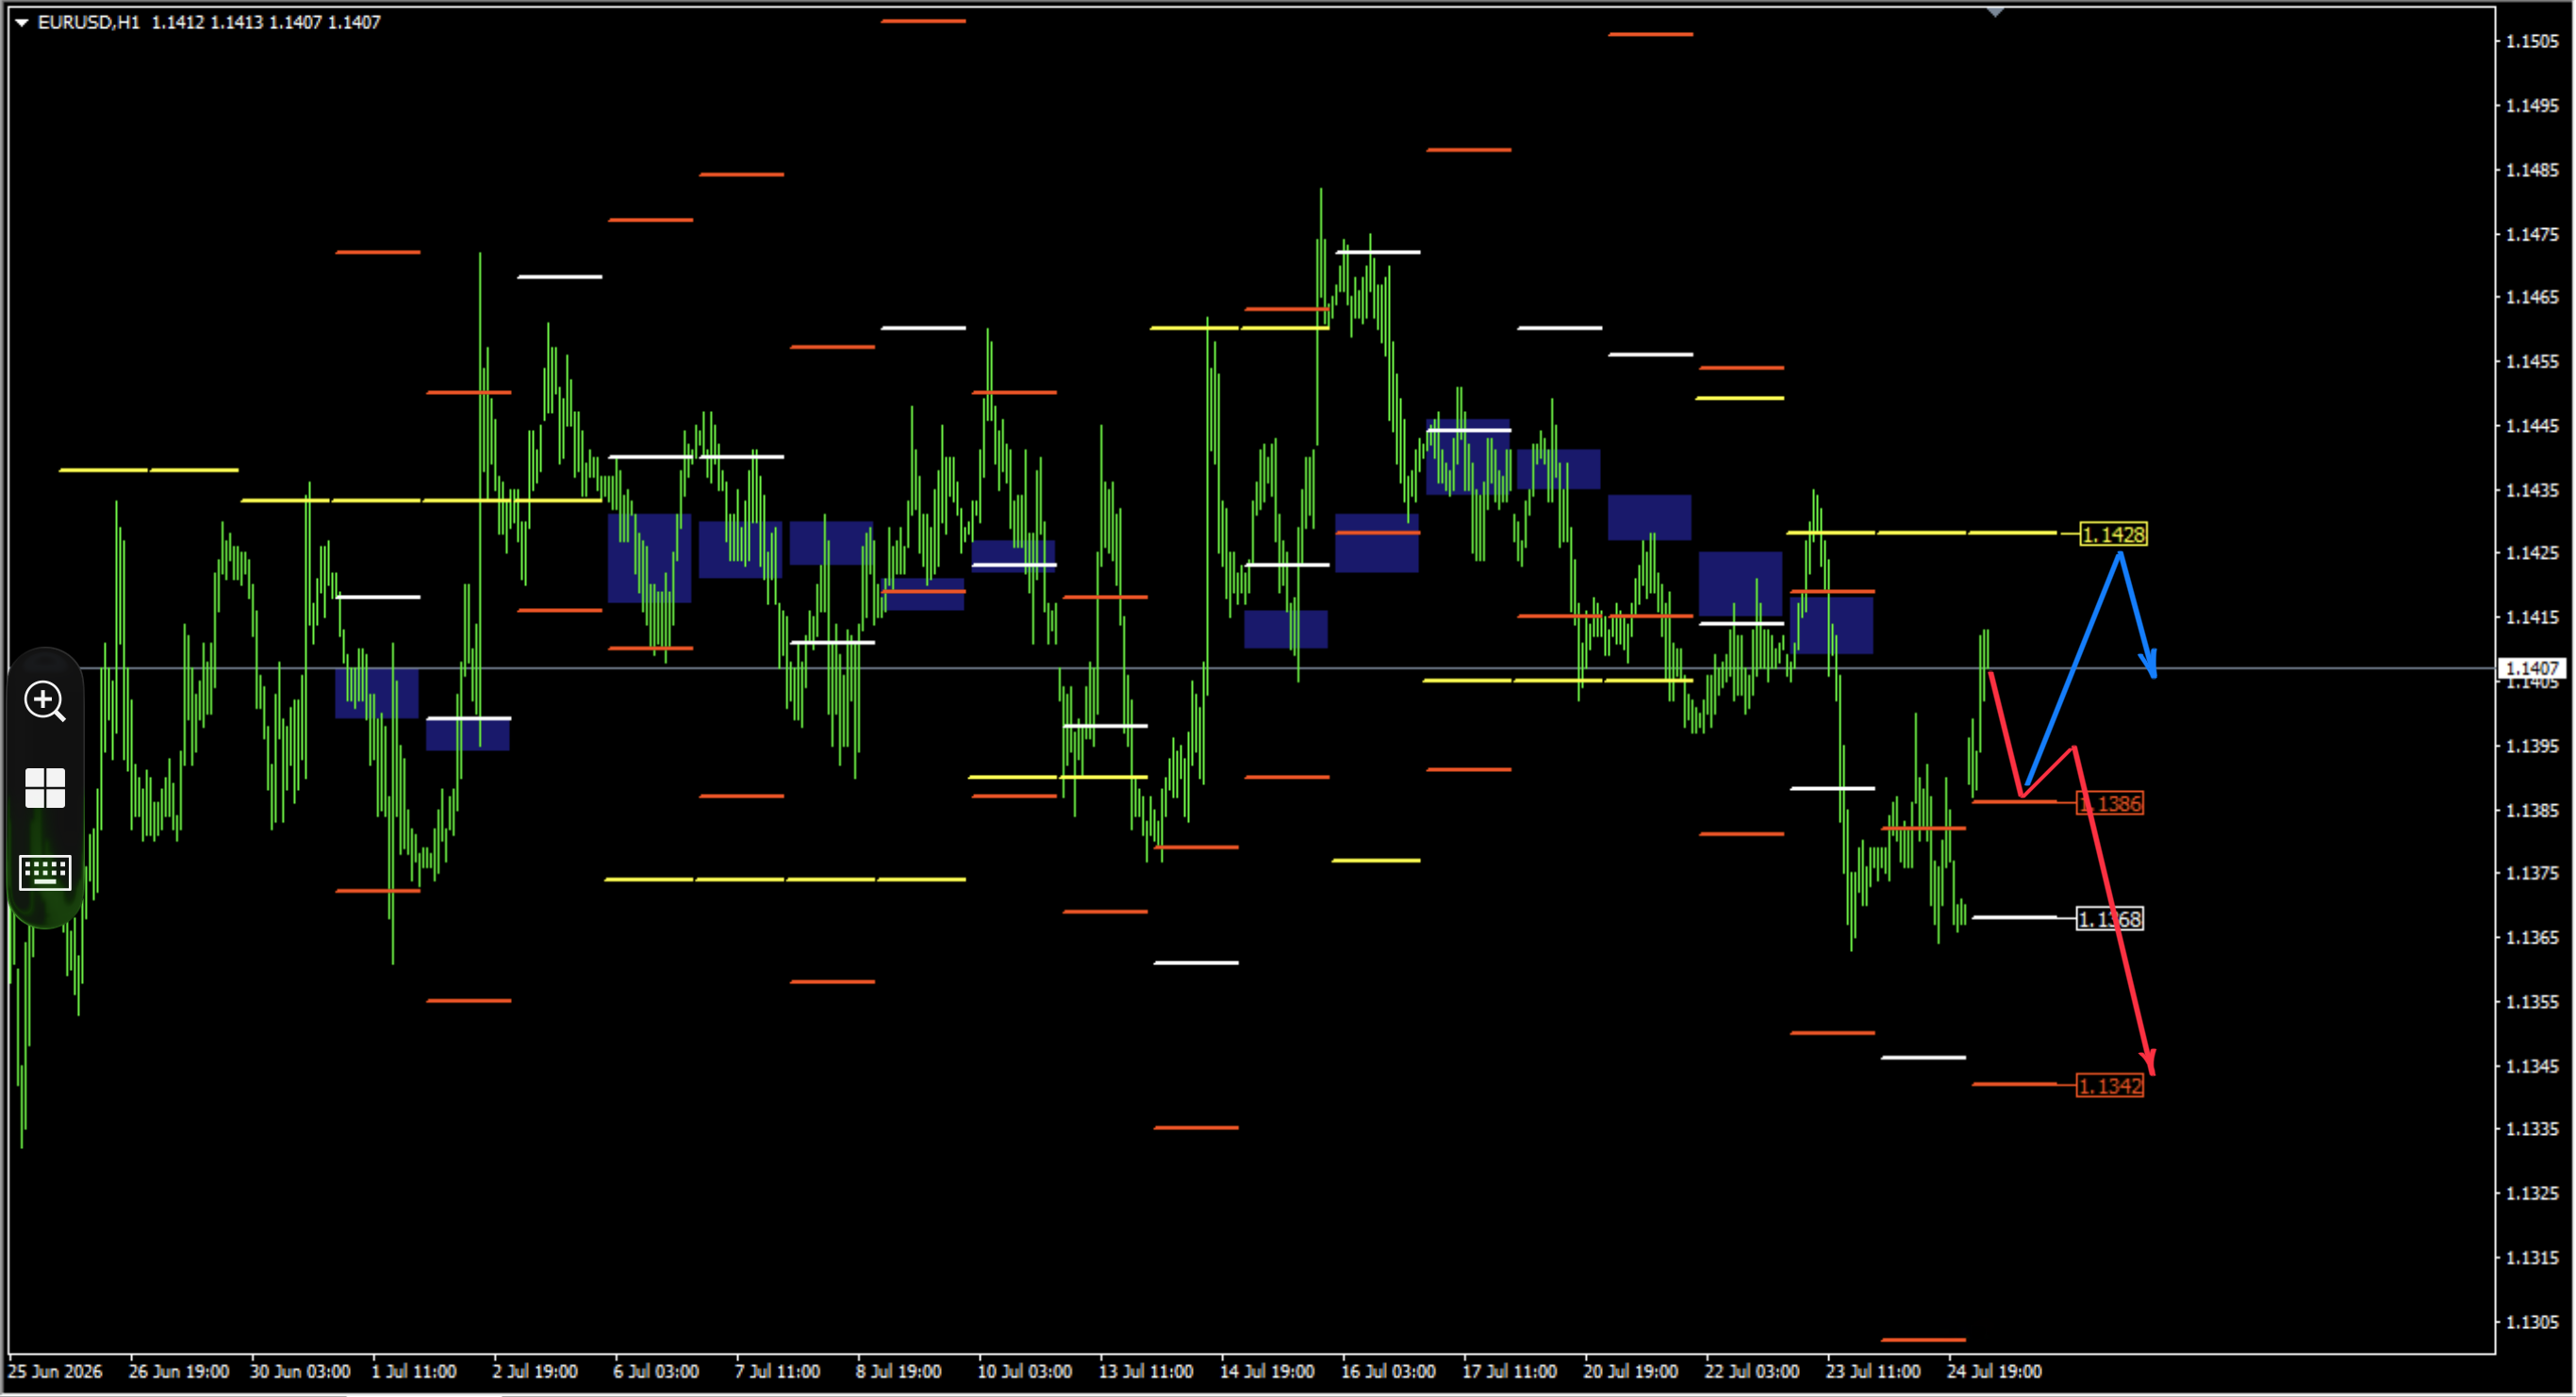This screenshot has height=1397, width=2576.
Task: Select the orange 1.1386 level label
Action: pyautogui.click(x=2110, y=803)
